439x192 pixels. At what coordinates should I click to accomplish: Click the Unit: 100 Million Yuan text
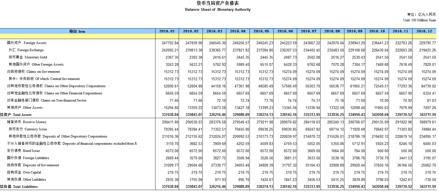click(x=419, y=20)
